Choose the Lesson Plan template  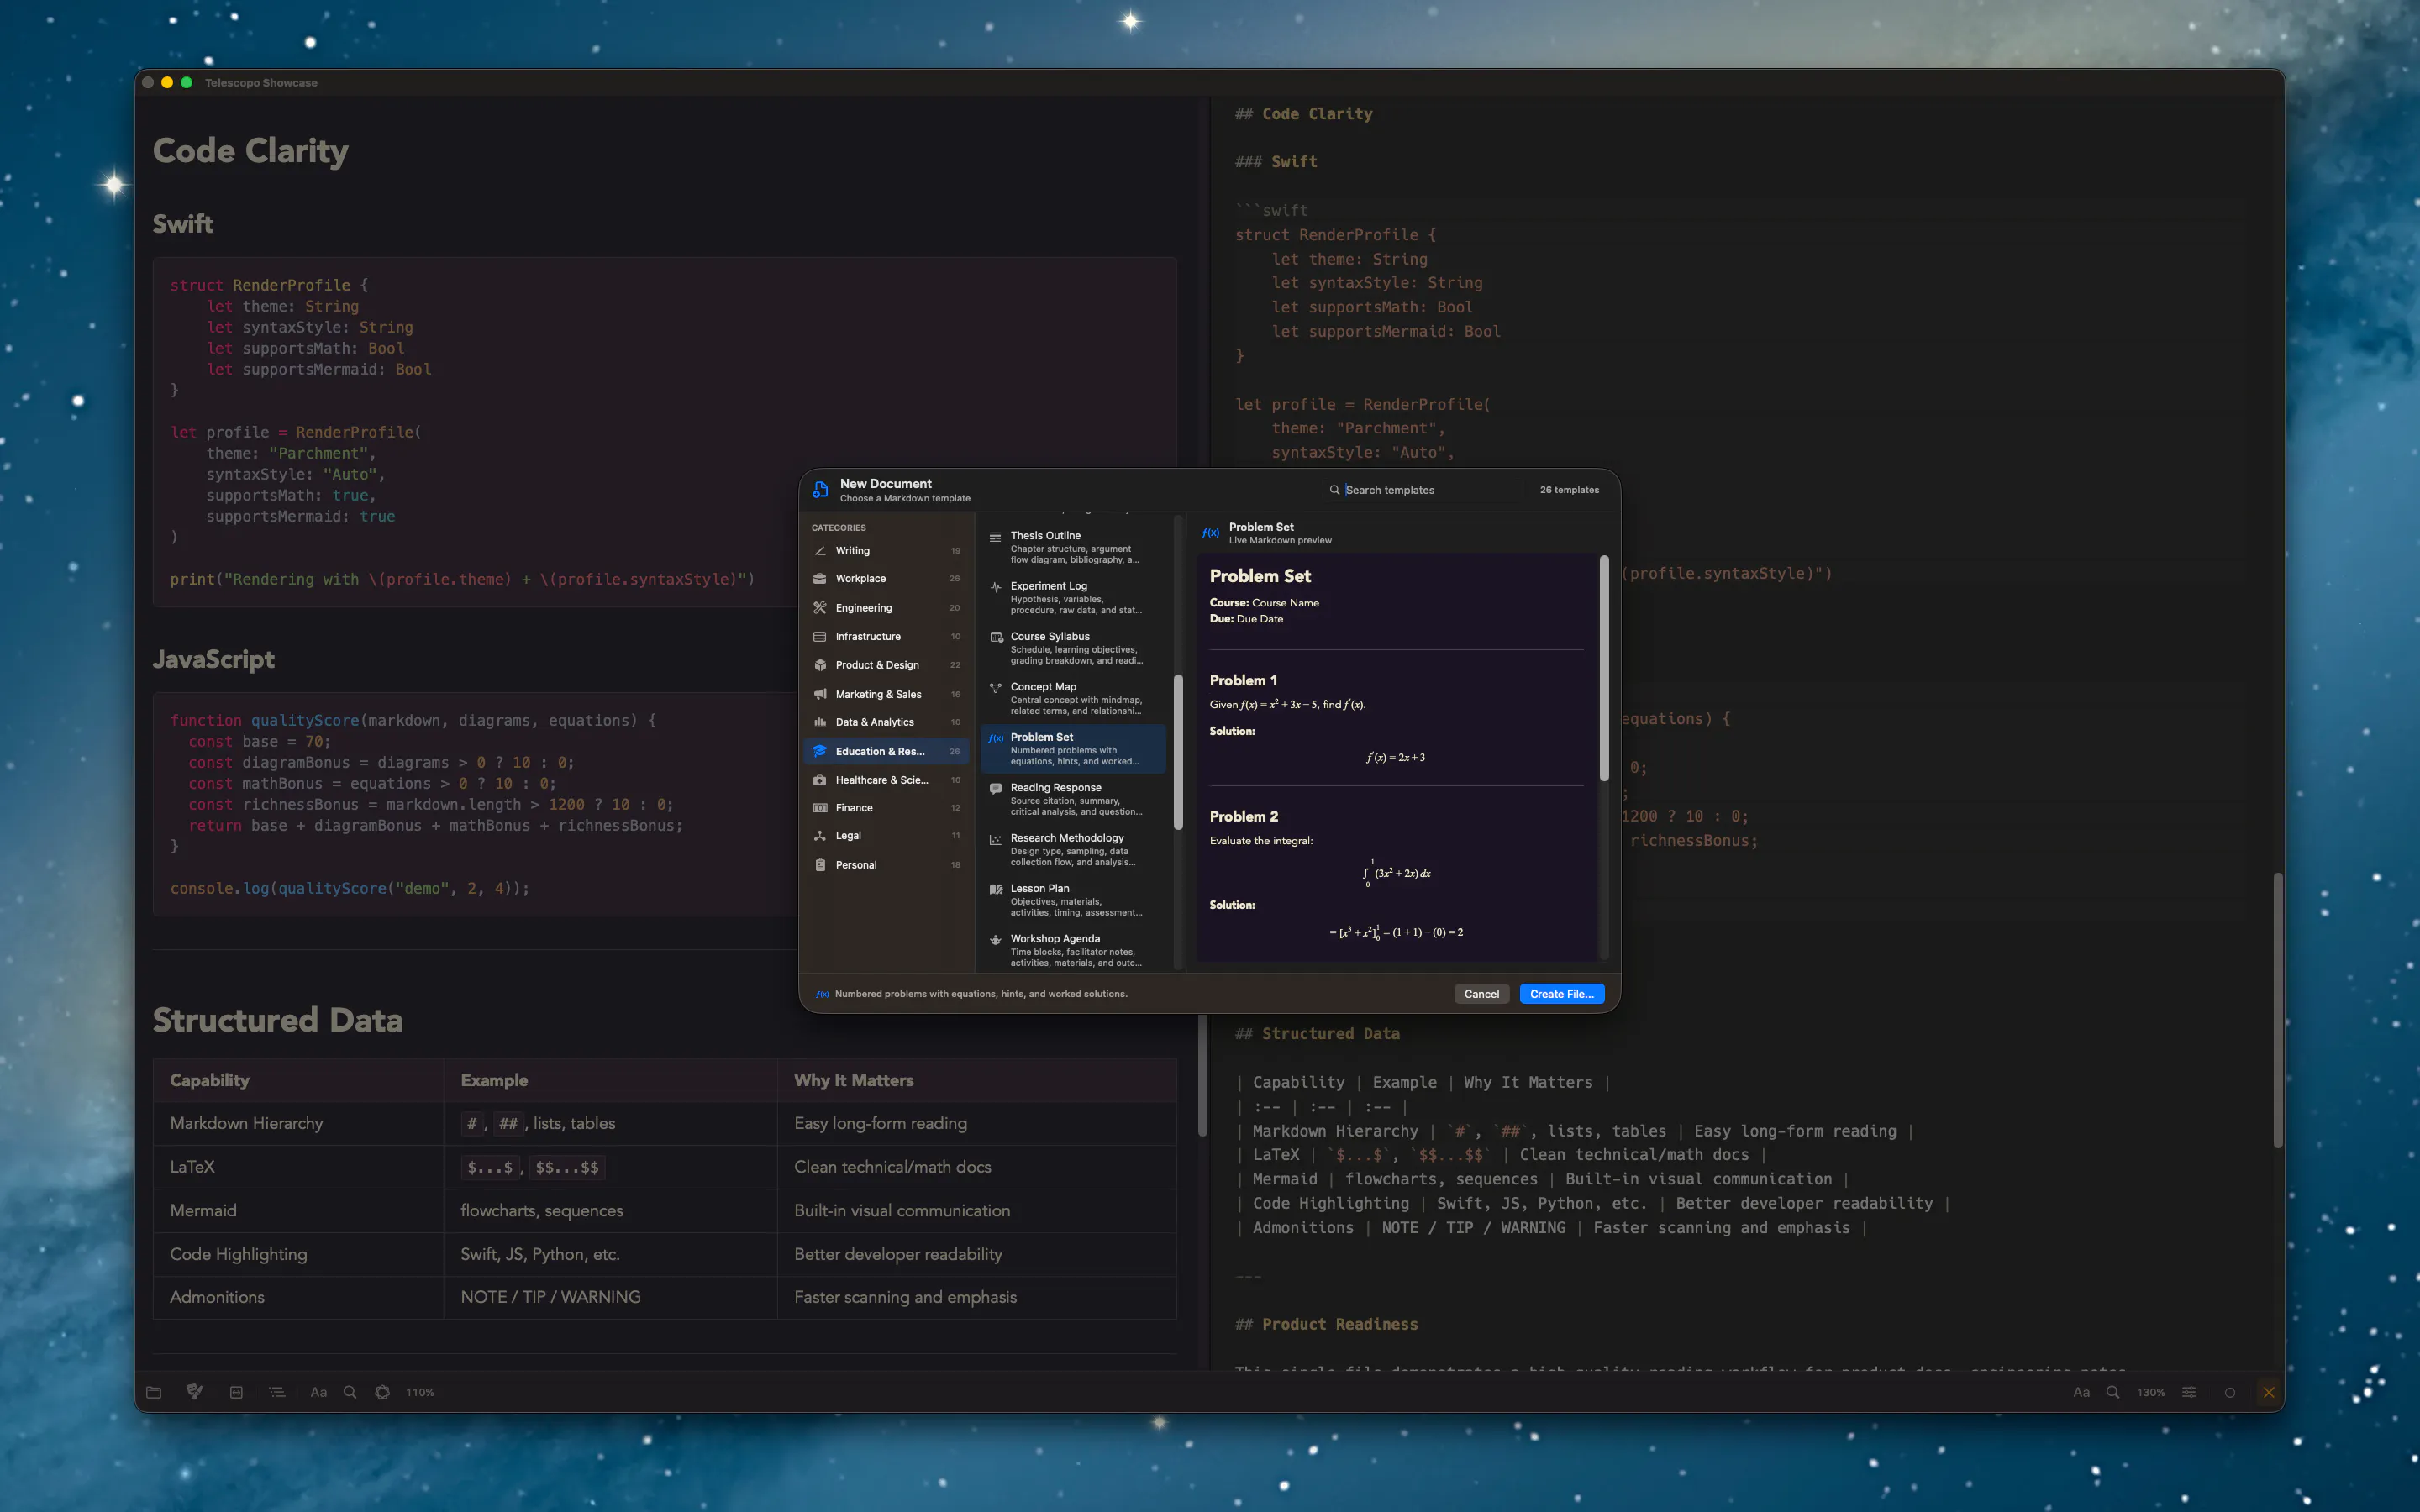pyautogui.click(x=1073, y=900)
